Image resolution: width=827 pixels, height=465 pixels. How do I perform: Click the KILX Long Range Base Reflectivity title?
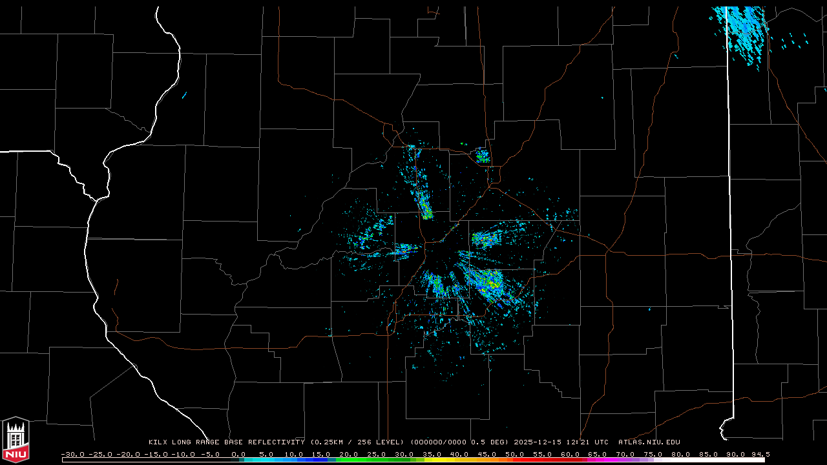[x=226, y=442]
